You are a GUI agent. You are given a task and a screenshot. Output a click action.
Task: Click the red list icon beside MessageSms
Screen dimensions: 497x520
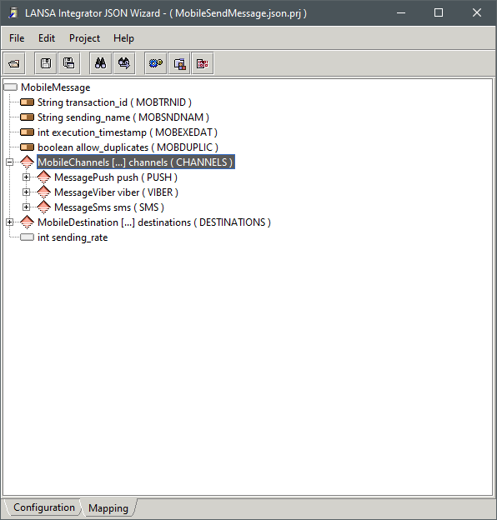43,207
